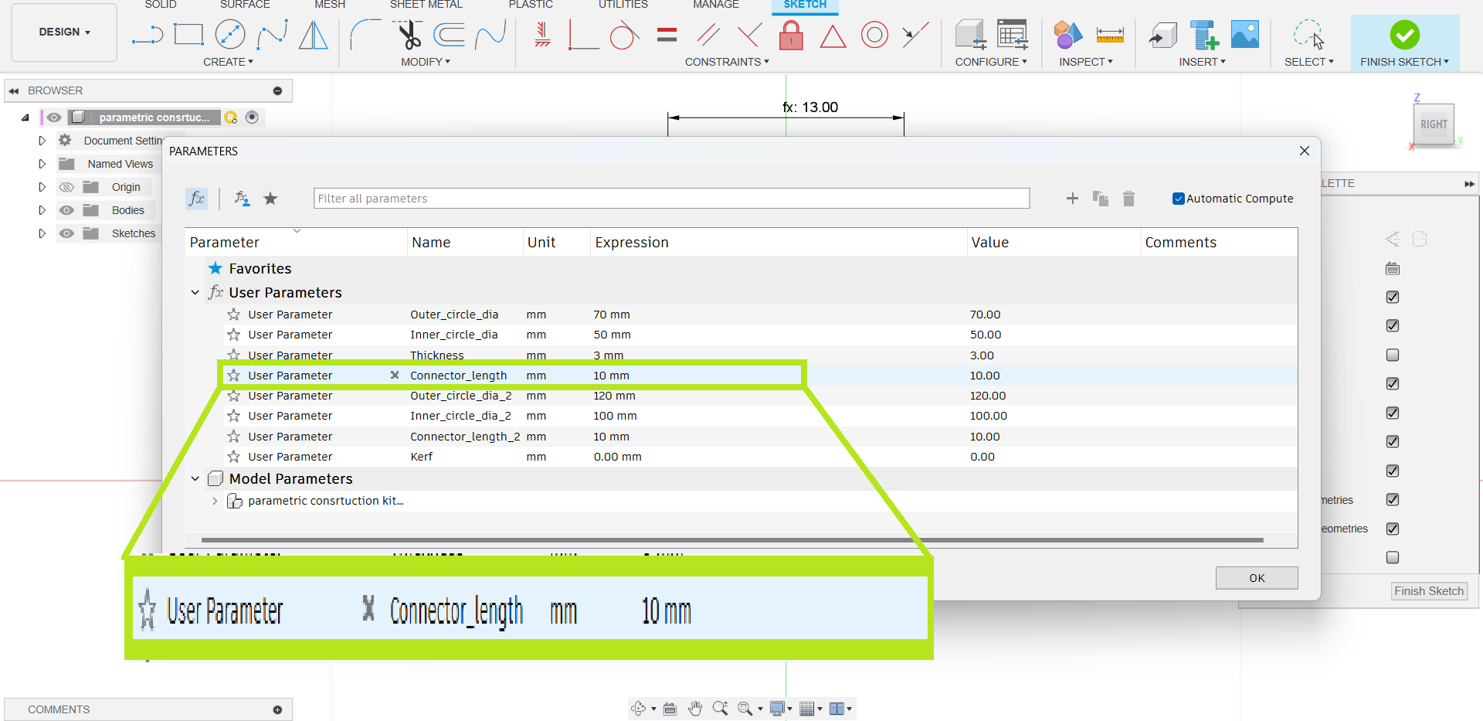
Task: Delete parameter using the trash icon
Action: [1128, 199]
